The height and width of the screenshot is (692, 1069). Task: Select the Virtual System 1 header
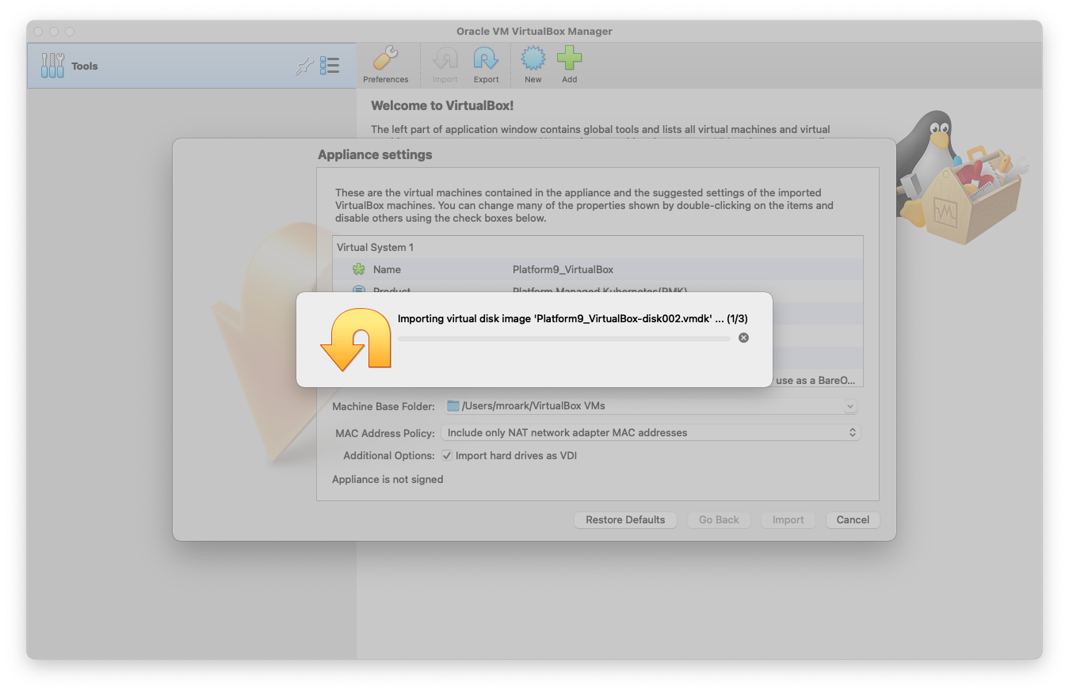[376, 248]
